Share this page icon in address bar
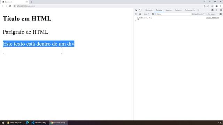The image size is (223, 125). tap(208, 6)
